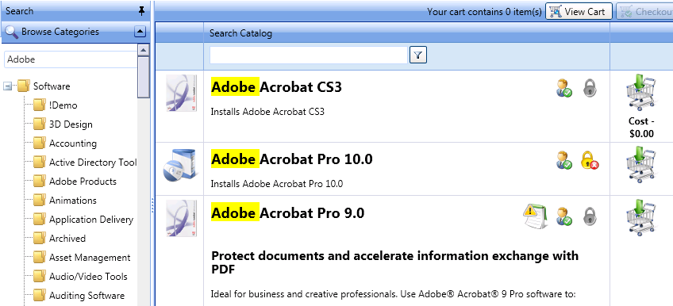The image size is (673, 306).
Task: Click the Cost - $0.00 label
Action: [x=642, y=128]
